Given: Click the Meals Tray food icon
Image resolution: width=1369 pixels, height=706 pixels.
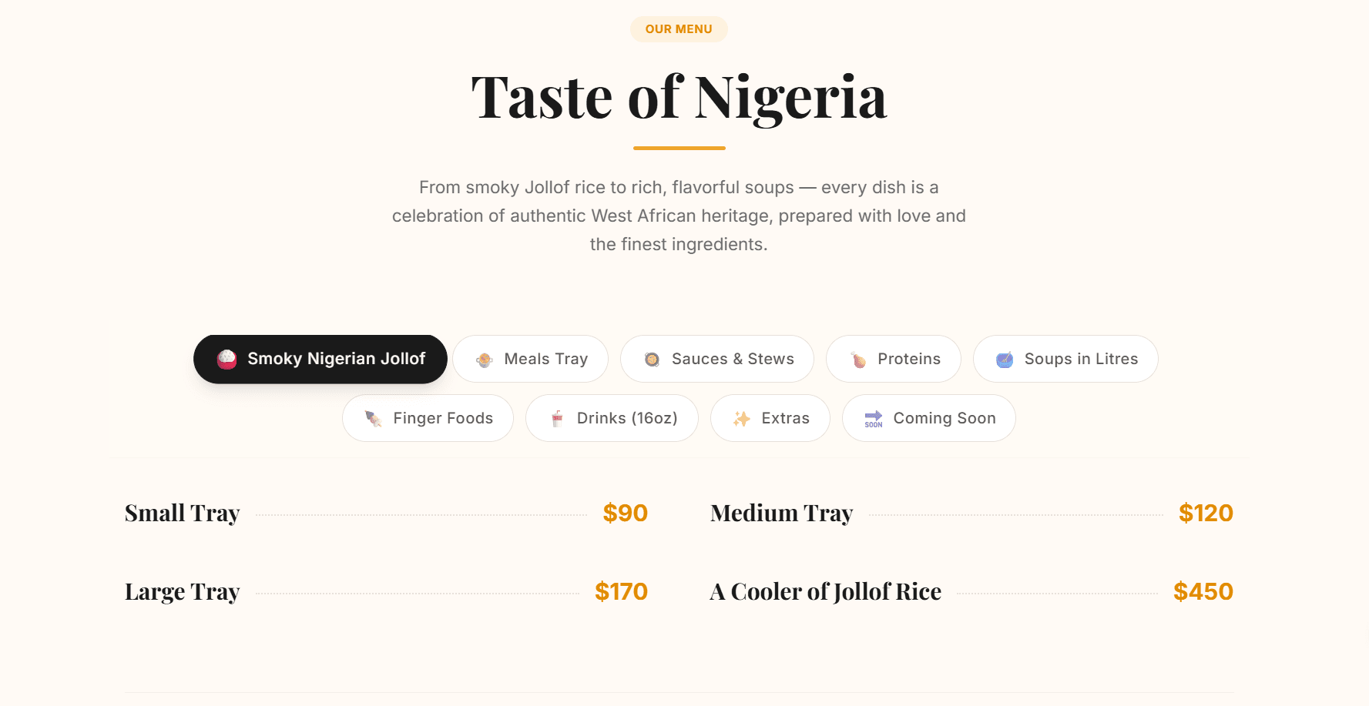Looking at the screenshot, I should (x=485, y=360).
